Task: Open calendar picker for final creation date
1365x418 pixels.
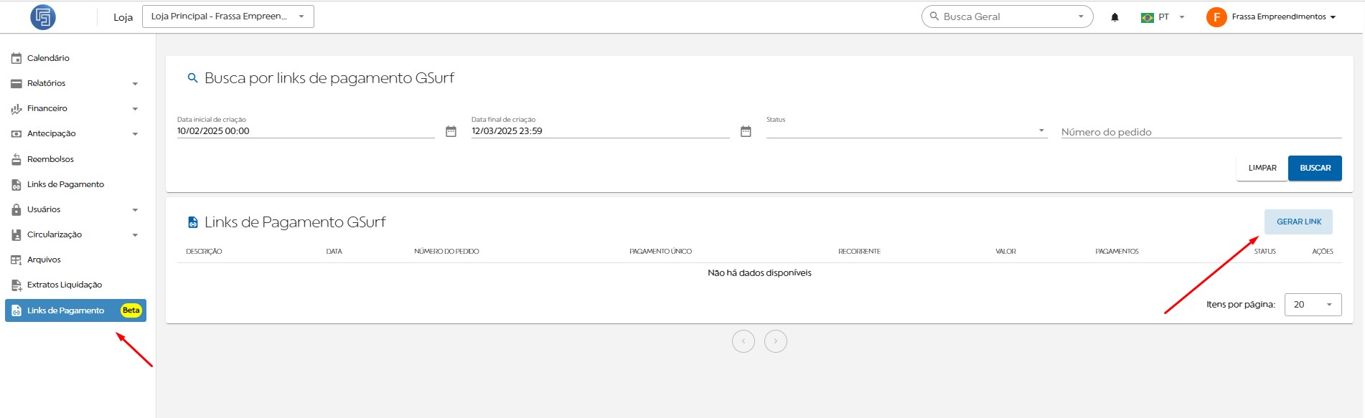Action: (x=746, y=131)
